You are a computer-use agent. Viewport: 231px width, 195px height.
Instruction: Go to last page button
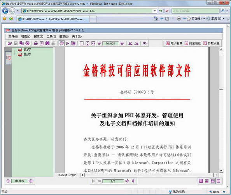click(x=133, y=181)
